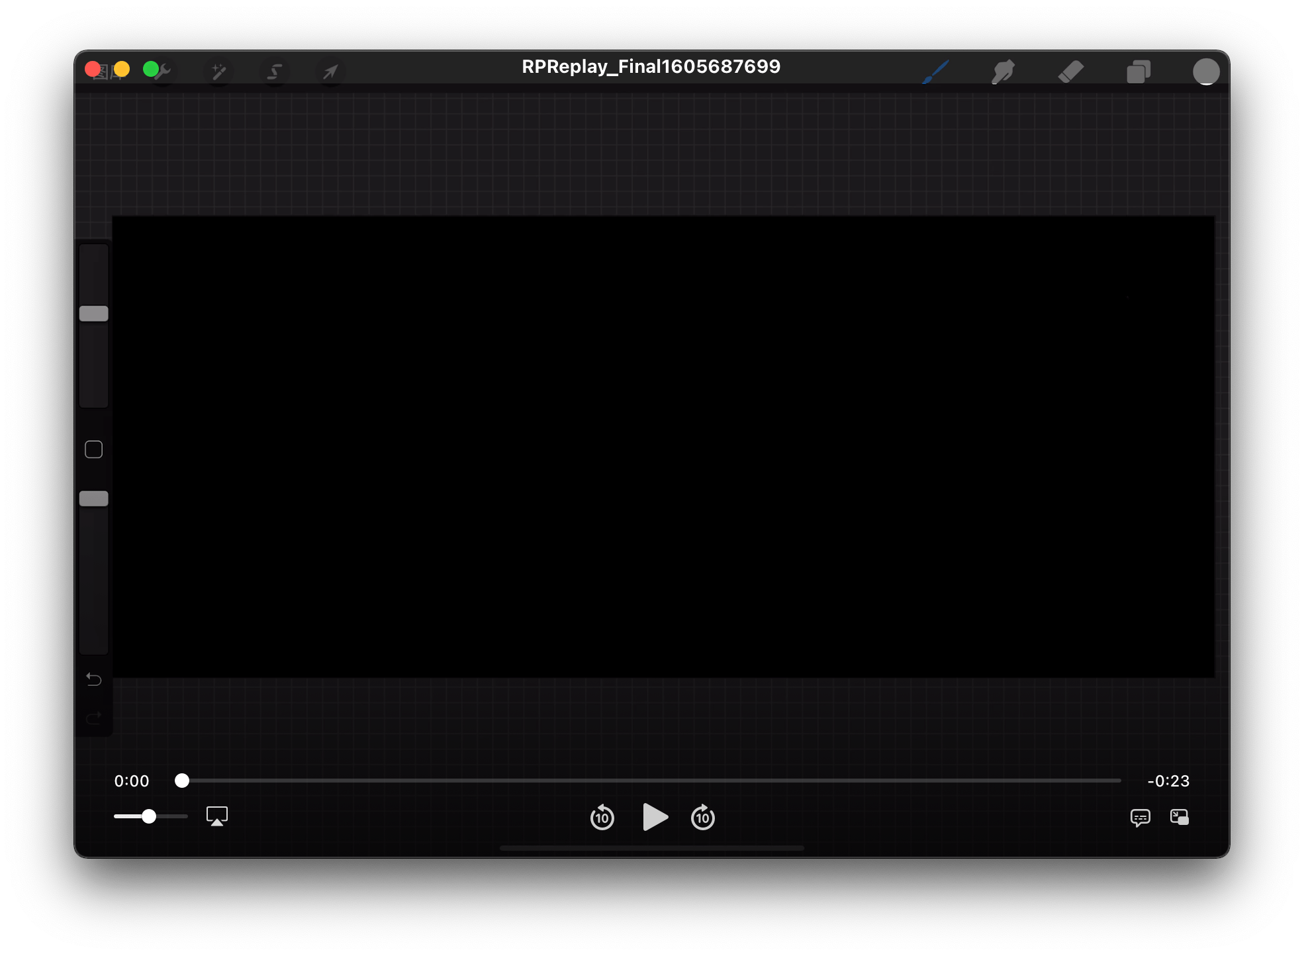Skip back 10 seconds
1304x956 pixels.
point(602,818)
